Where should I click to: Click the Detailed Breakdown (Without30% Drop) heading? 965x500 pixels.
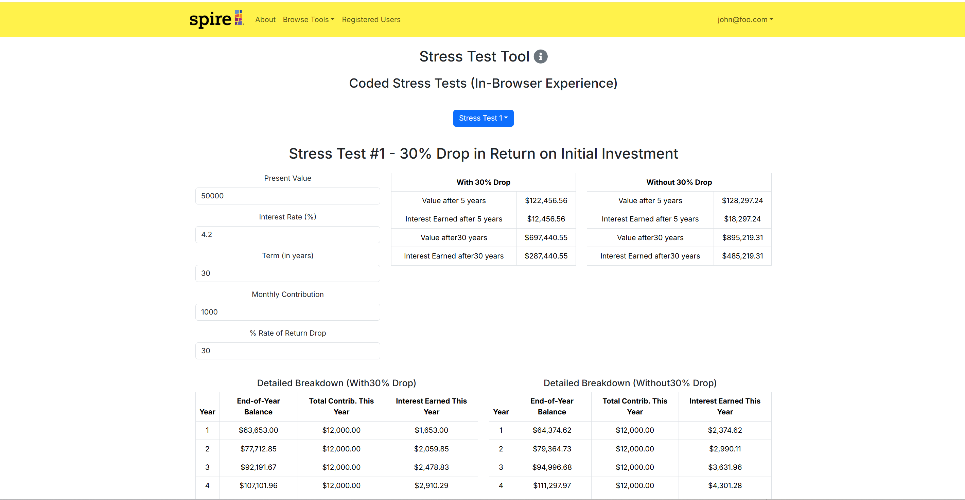[x=630, y=383]
